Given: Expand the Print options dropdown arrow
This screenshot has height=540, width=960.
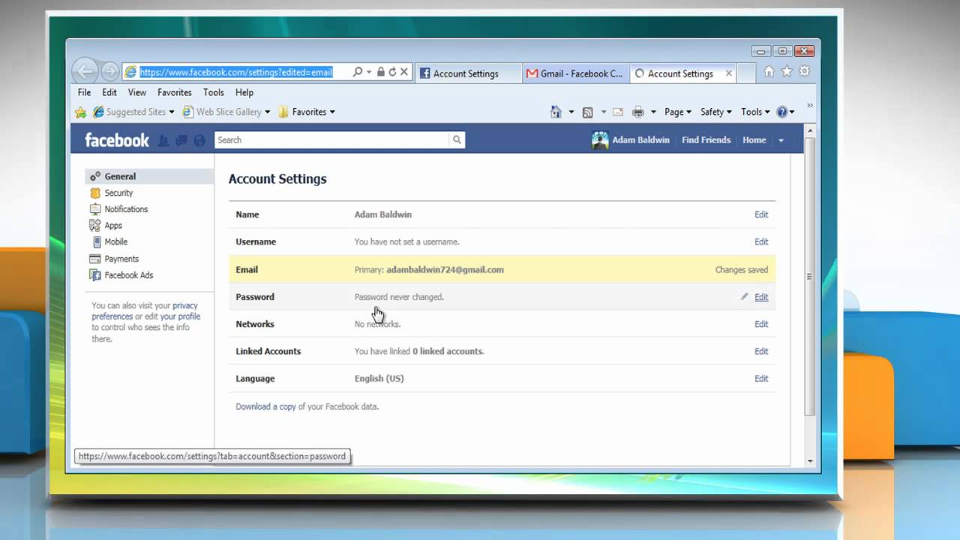Looking at the screenshot, I should click(653, 112).
